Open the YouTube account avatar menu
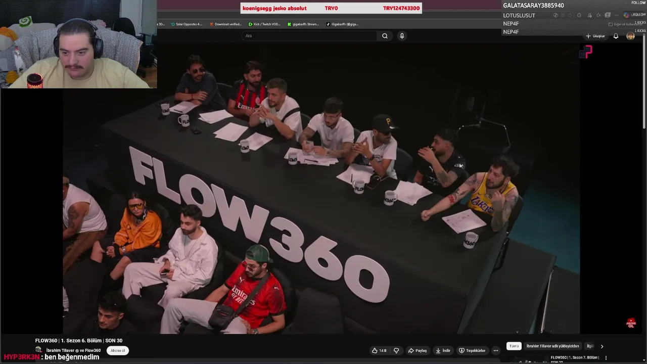This screenshot has width=647, height=364. (x=630, y=36)
